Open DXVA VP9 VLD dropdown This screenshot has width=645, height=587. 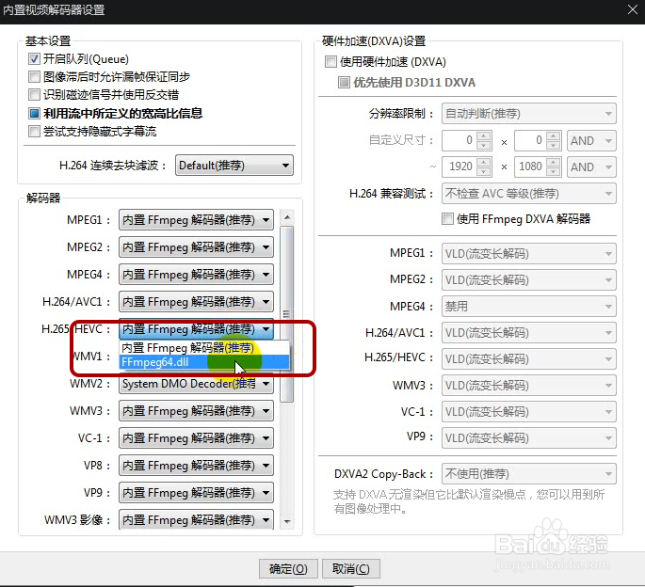point(529,437)
